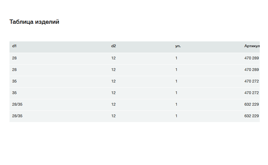
Task: Click the d1 column header
Action: pos(14,46)
